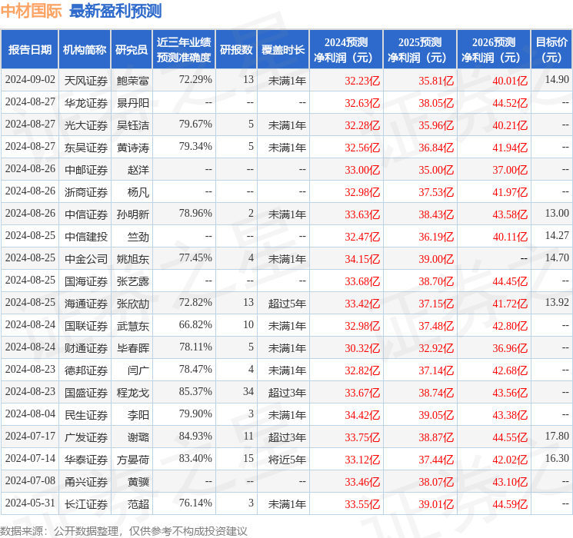Select the 广发证券 institution cell
The width and height of the screenshot is (573, 538).
pyautogui.click(x=86, y=437)
